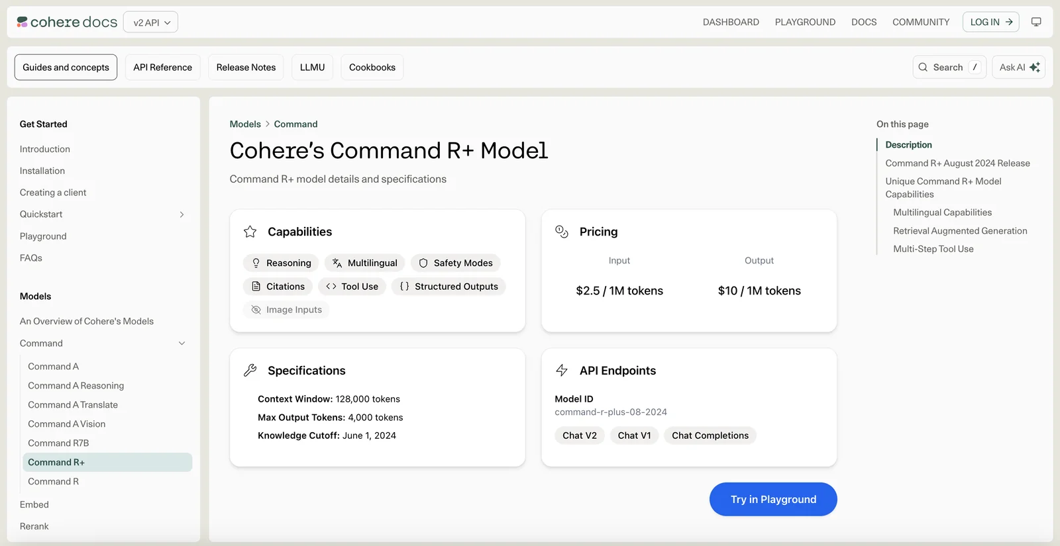Click the Specifications wrench icon
Viewport: 1060px width, 546px height.
click(250, 371)
